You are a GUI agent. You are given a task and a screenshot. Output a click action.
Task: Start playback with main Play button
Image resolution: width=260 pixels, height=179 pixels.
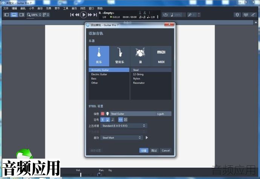[84, 15]
